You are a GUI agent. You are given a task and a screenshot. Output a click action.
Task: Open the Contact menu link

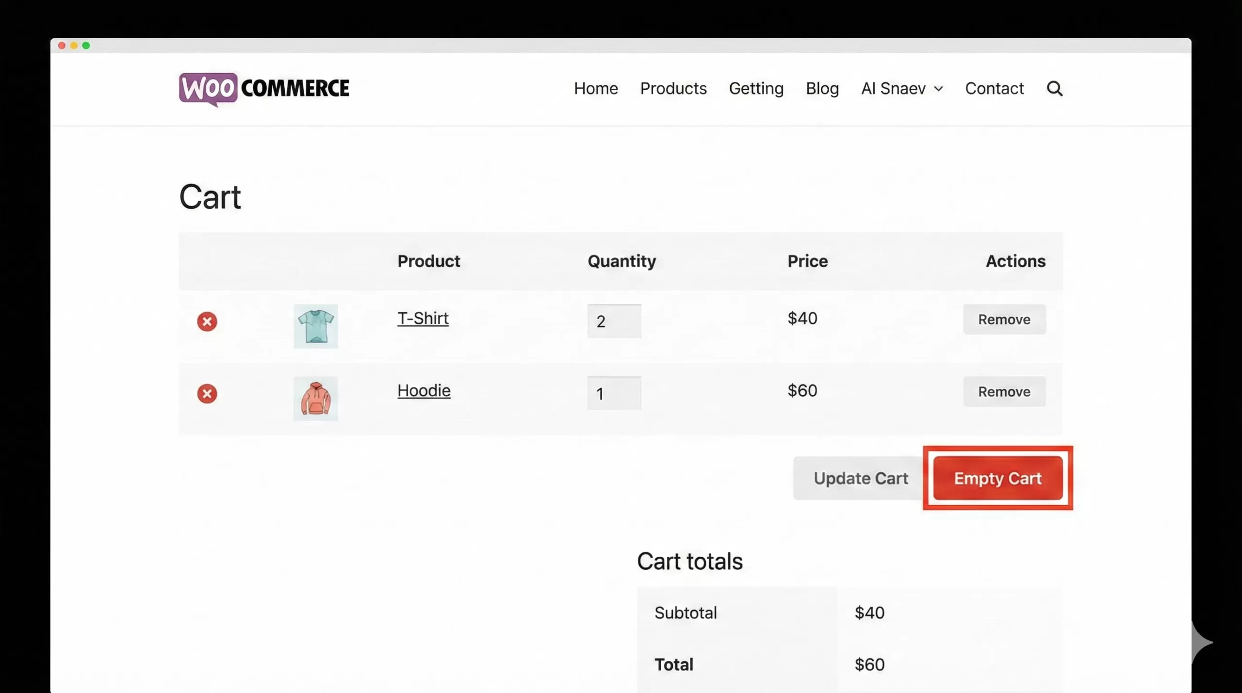pyautogui.click(x=994, y=89)
